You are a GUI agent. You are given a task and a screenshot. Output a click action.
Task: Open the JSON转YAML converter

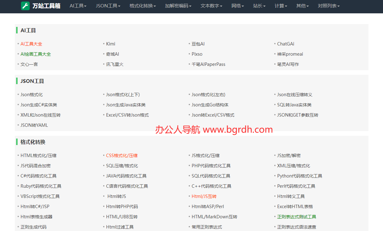[x=34, y=125]
